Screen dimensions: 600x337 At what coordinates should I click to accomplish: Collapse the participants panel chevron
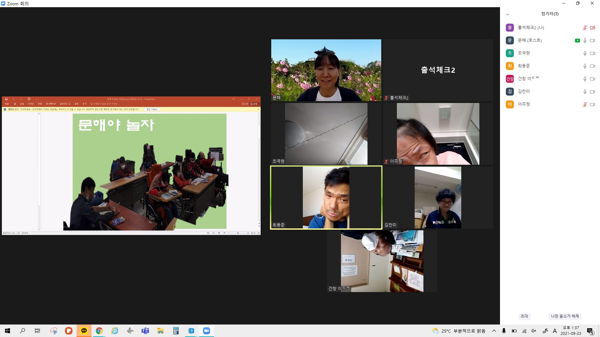point(507,14)
